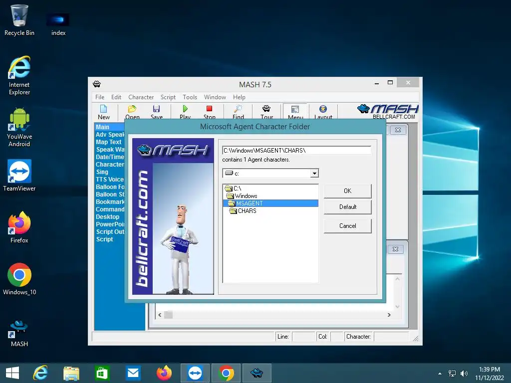The height and width of the screenshot is (383, 511).
Task: Select the Internet Explorer desktop shortcut
Action: [19, 76]
